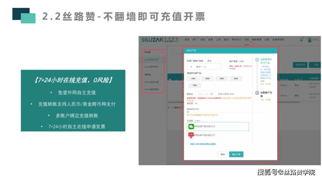
Task: Close the 购买产品 dialog with X
Action: point(273,51)
